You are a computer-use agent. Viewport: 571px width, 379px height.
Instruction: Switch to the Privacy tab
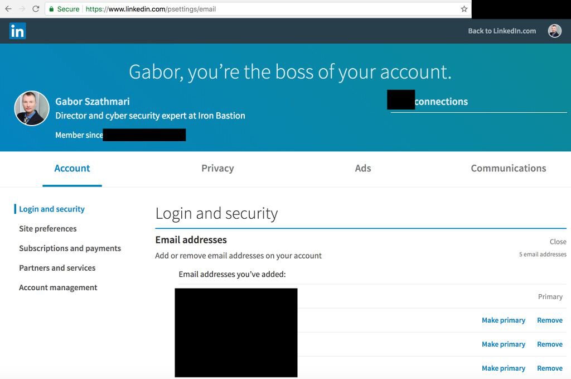point(217,169)
